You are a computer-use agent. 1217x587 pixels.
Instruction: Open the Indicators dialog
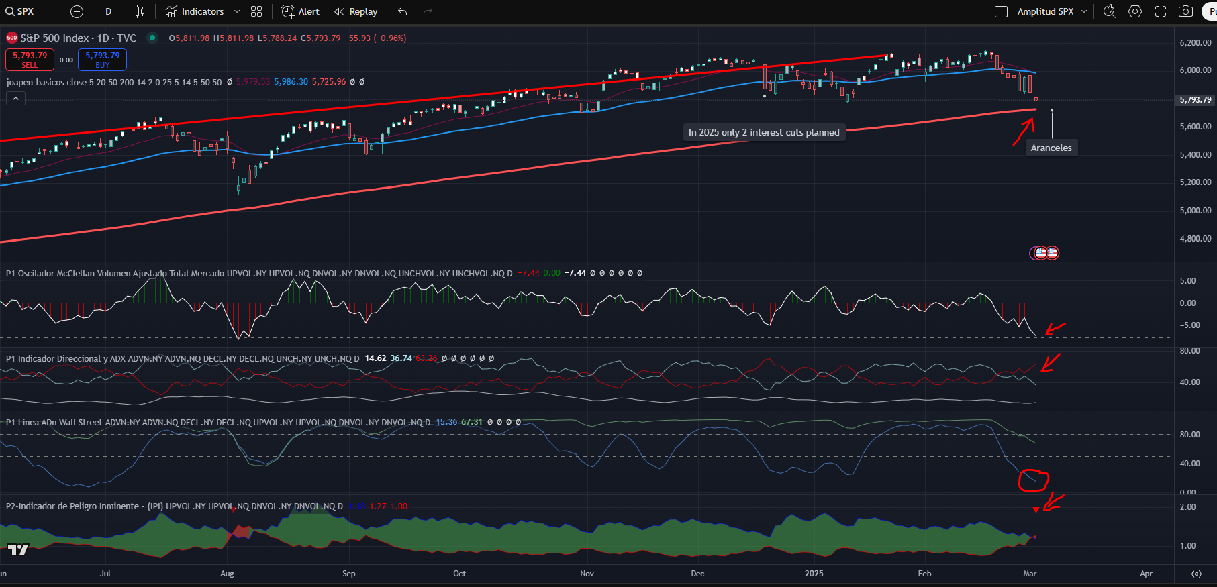[195, 11]
